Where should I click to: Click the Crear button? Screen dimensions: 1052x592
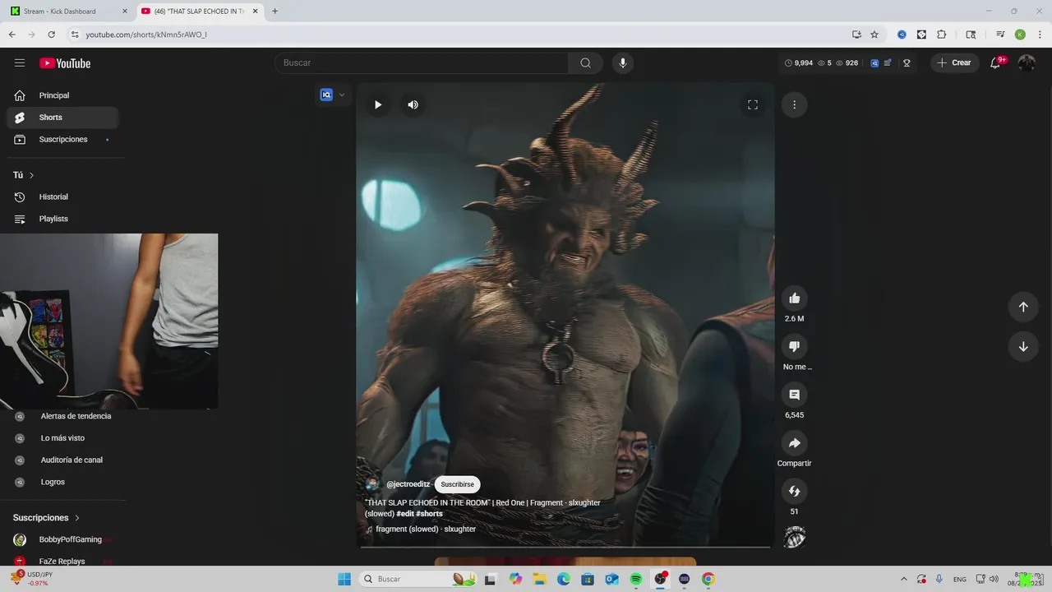[955, 63]
